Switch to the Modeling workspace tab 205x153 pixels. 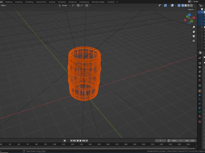9,2
